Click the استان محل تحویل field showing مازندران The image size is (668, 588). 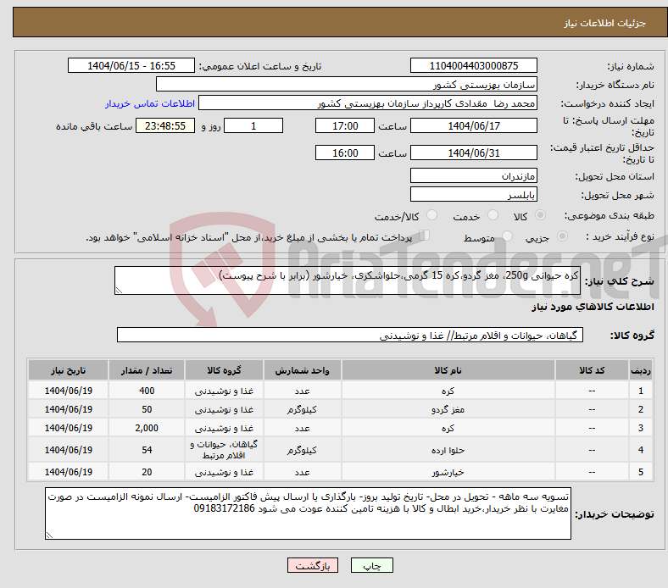(474, 175)
